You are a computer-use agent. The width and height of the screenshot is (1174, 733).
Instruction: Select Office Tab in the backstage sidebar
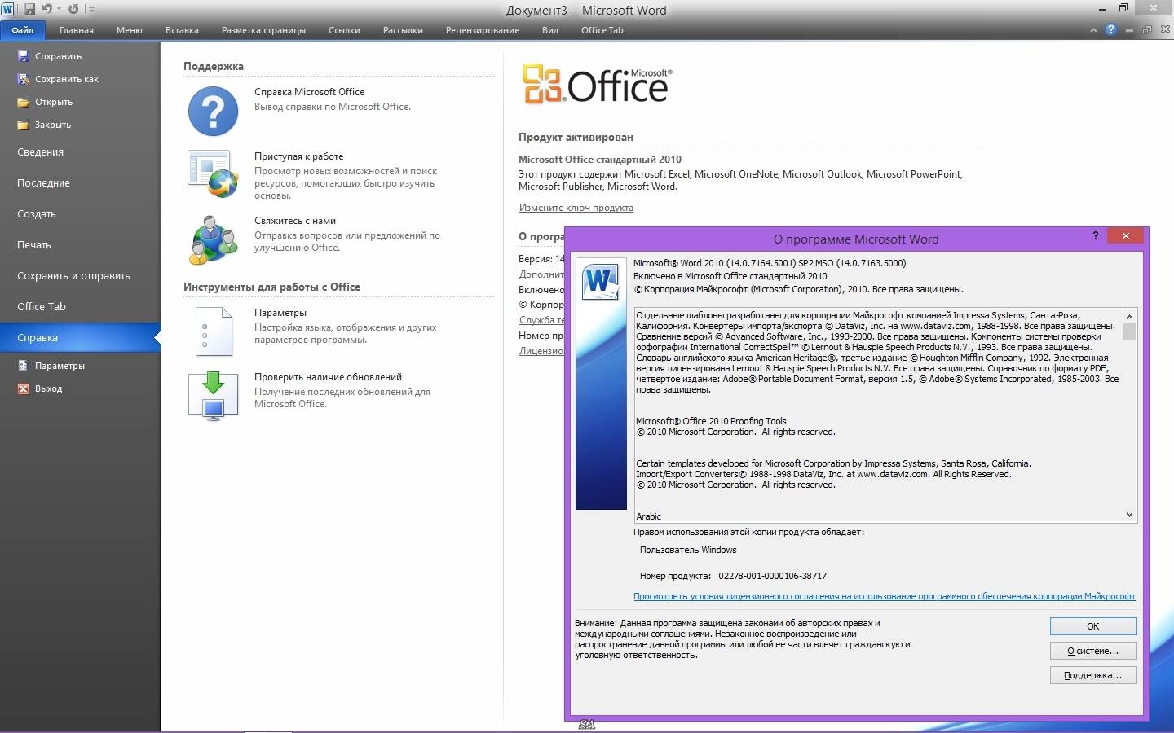[80, 307]
